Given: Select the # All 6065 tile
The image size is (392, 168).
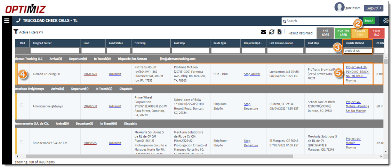Looking at the screenshot, I should (x=325, y=33).
